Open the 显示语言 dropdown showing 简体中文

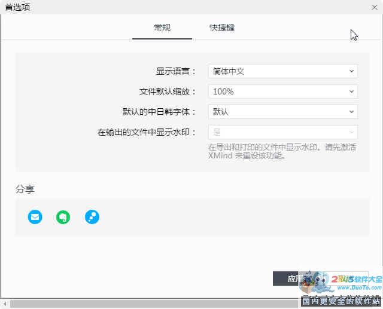282,71
